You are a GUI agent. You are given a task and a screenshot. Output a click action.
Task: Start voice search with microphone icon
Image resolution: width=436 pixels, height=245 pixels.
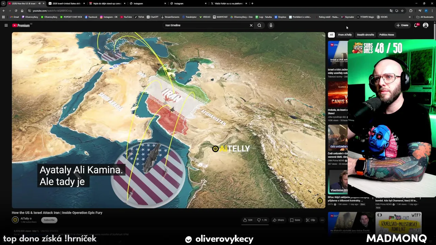[271, 25]
